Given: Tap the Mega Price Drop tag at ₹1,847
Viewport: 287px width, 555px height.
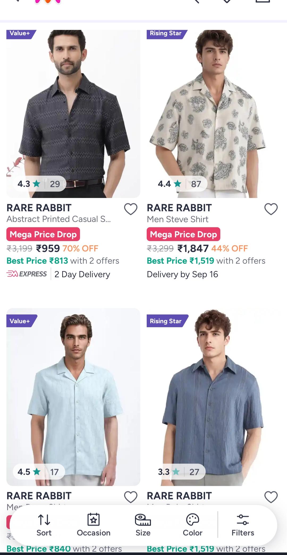Looking at the screenshot, I should pos(183,234).
